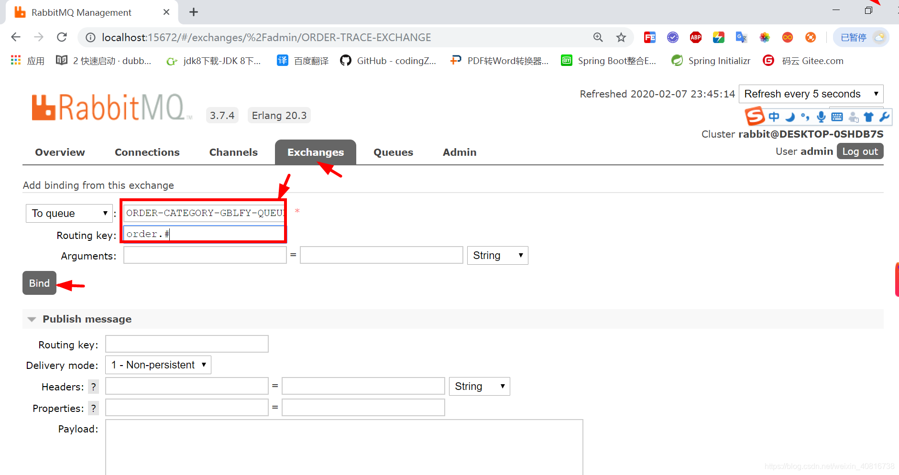This screenshot has width=899, height=475.
Task: Open the Delivery mode dropdown
Action: (158, 365)
